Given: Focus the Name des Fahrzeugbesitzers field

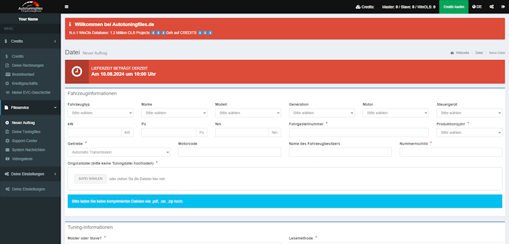Looking at the screenshot, I should tap(340, 152).
